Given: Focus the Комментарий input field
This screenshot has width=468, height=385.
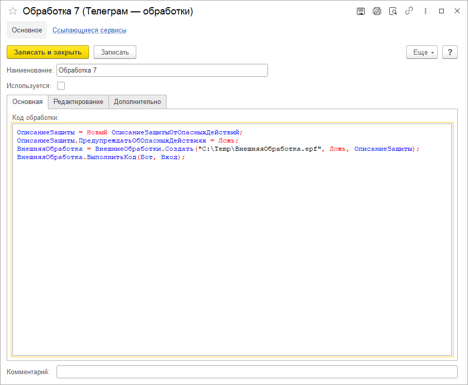Looking at the screenshot, I should [x=257, y=372].
